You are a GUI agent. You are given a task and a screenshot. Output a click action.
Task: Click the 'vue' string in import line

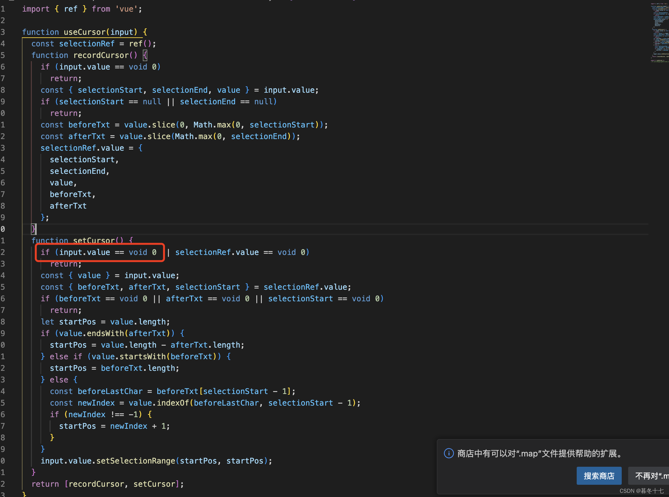click(x=127, y=9)
